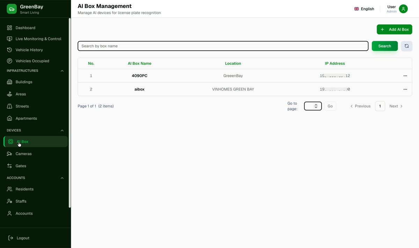Open actions menu for aibox row
The width and height of the screenshot is (419, 248).
405,89
